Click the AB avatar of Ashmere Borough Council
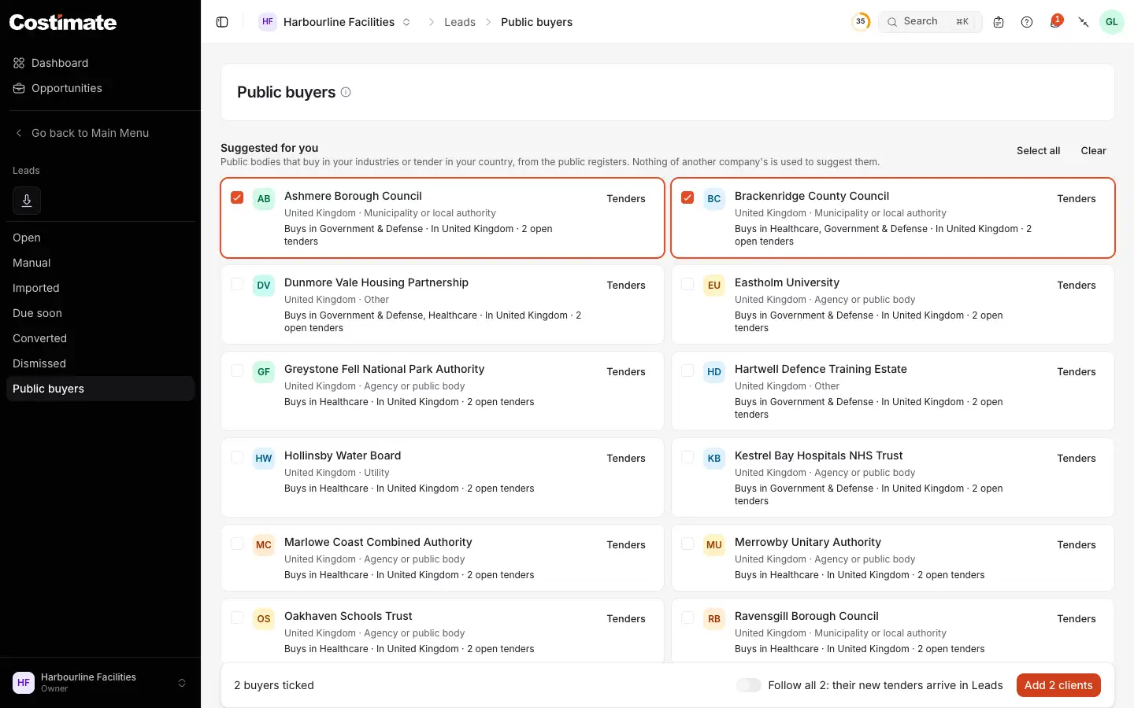The image size is (1134, 708). (264, 199)
